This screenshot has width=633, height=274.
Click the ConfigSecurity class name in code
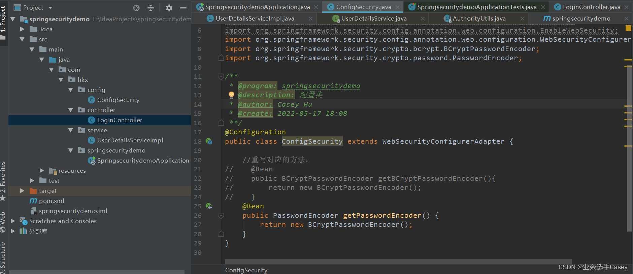(x=312, y=141)
